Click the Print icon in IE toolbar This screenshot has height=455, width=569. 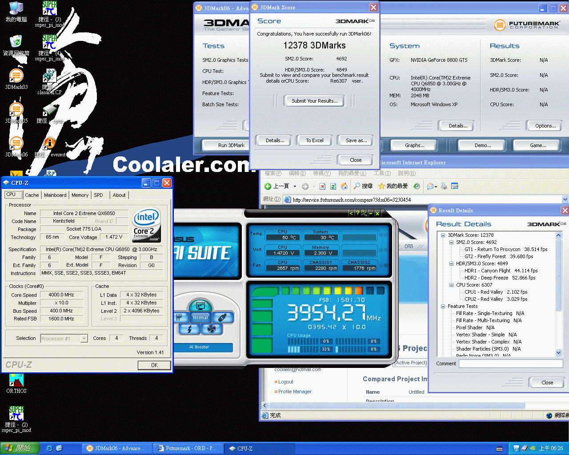(x=444, y=186)
